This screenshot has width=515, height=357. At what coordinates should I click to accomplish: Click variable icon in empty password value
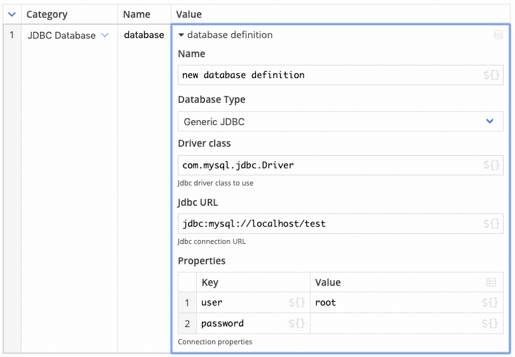click(490, 323)
